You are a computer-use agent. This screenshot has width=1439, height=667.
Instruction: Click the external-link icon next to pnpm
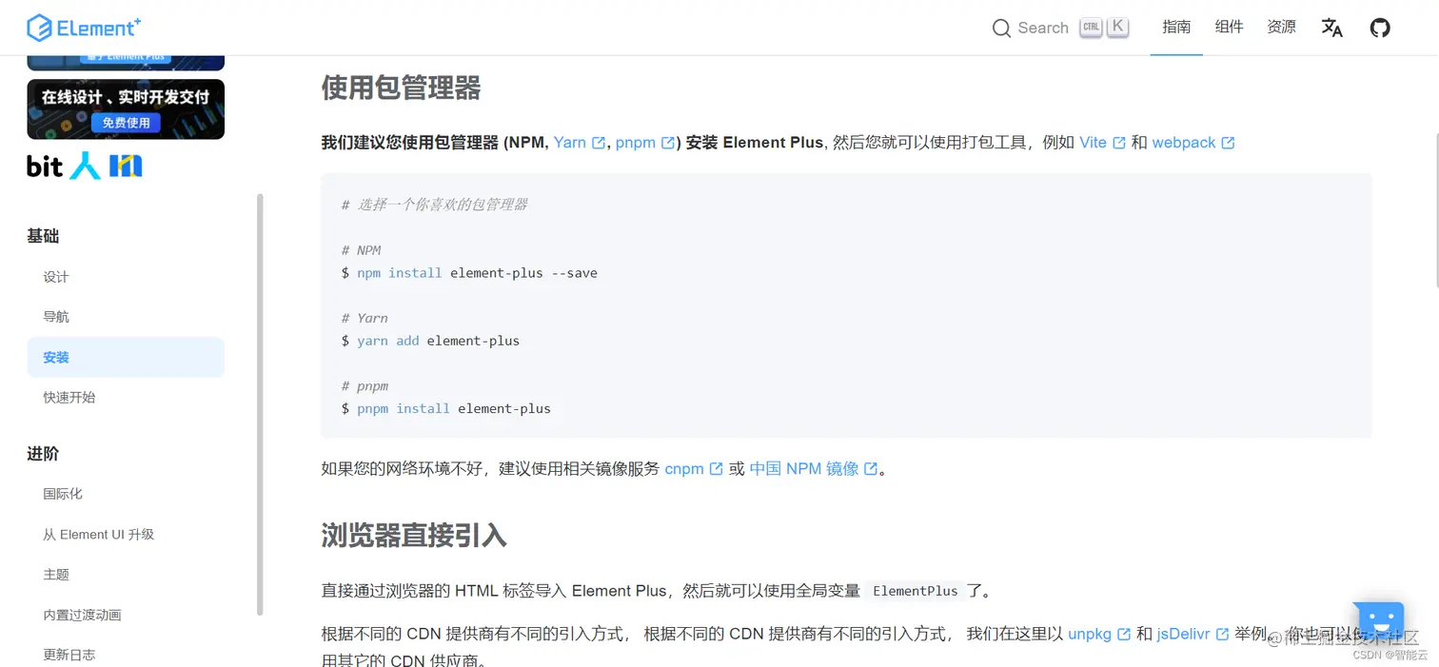click(669, 142)
